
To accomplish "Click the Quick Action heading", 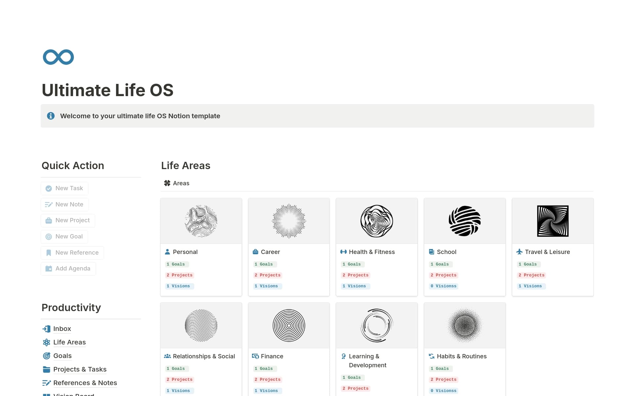I will click(x=73, y=165).
